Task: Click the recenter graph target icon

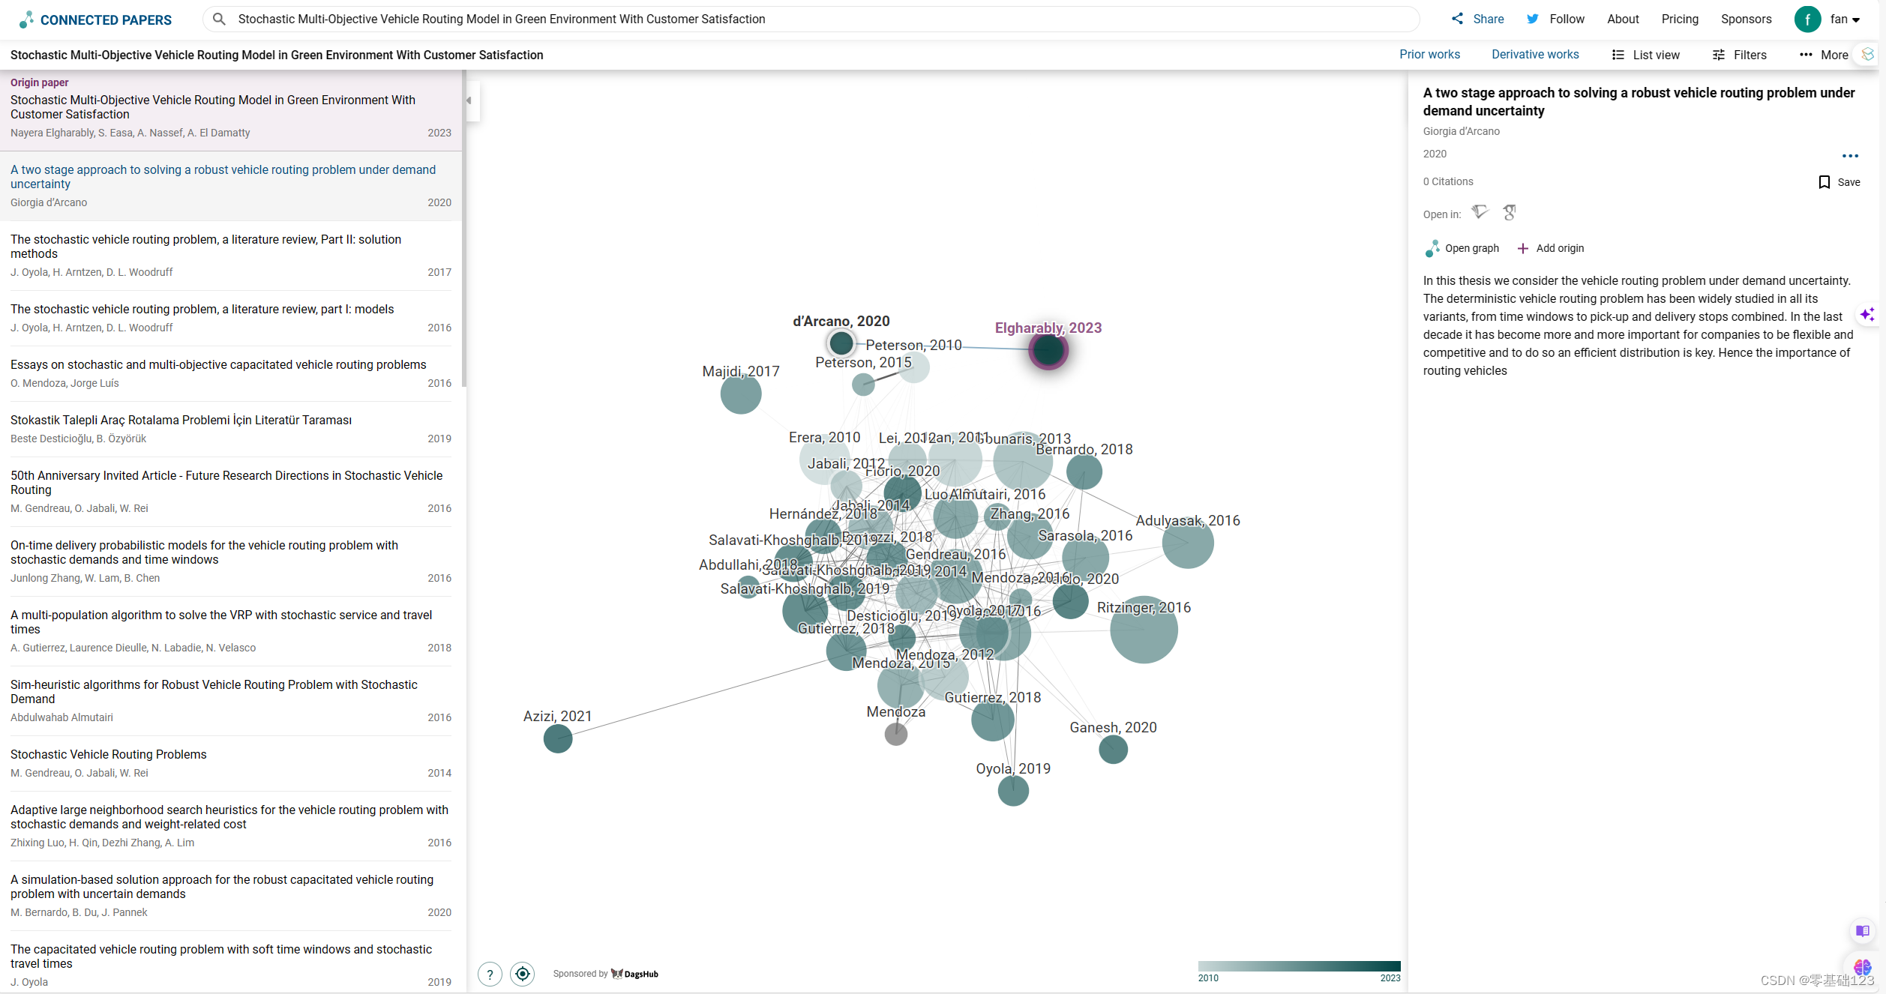Action: coord(523,974)
